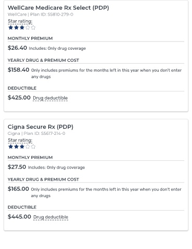Click WellCare plan's first filled star
Image resolution: width=192 pixels, height=249 pixels.
click(11, 27)
